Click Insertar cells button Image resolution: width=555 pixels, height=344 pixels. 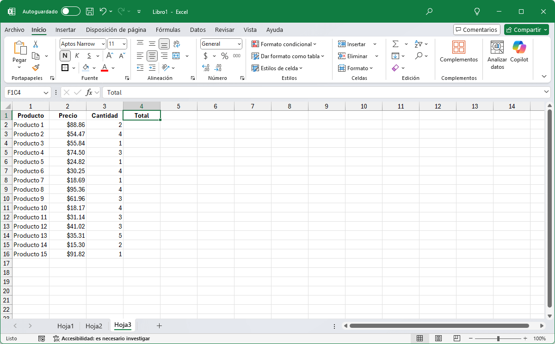click(352, 44)
